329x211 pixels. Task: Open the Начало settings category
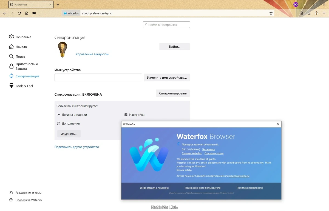coord(18,47)
